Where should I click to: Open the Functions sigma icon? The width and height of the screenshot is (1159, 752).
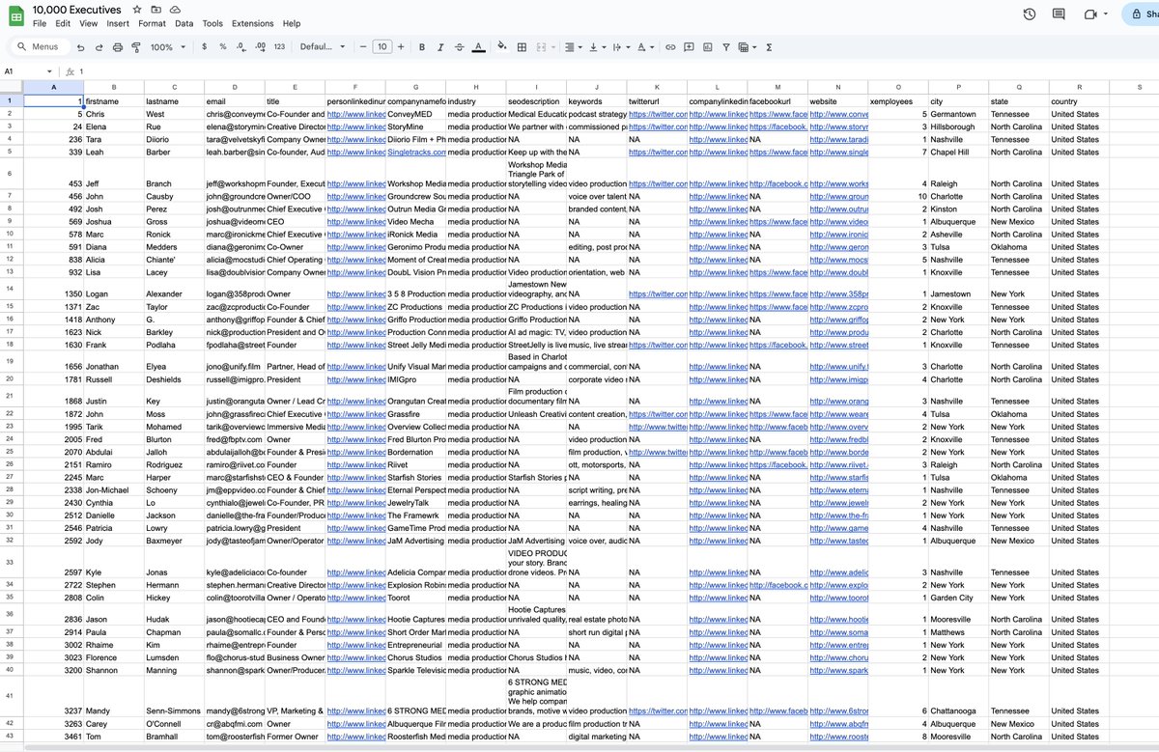(769, 46)
